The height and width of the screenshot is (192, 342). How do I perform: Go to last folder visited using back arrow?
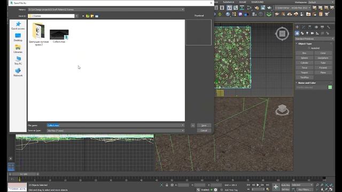(x=83, y=16)
